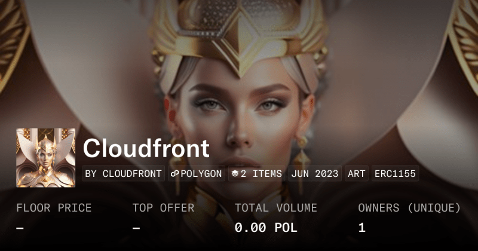Click the ERC1155 token standard tag

pos(395,173)
